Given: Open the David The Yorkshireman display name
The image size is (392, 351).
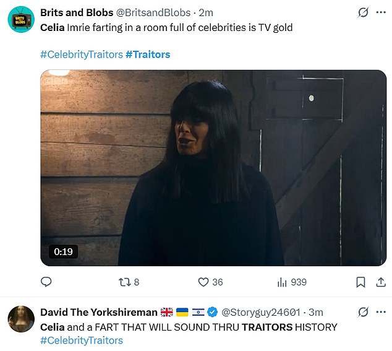Looking at the screenshot, I should [x=98, y=312].
